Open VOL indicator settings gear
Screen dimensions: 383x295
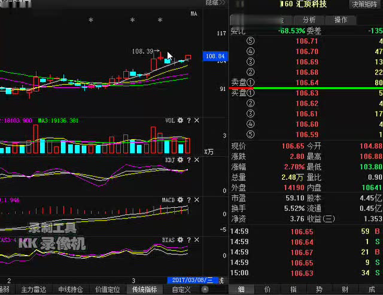180,120
